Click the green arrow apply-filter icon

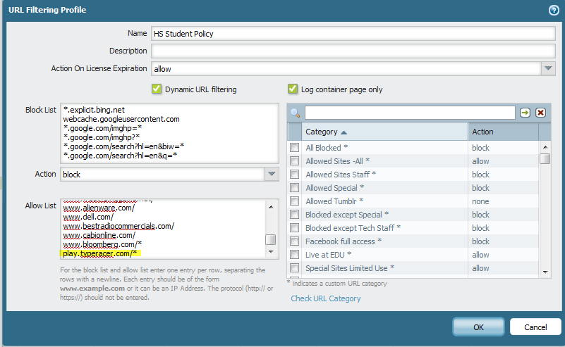point(525,113)
